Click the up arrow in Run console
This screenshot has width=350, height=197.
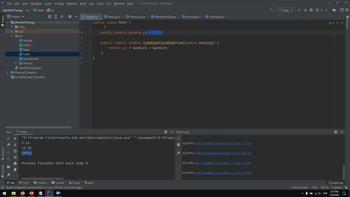[15, 138]
